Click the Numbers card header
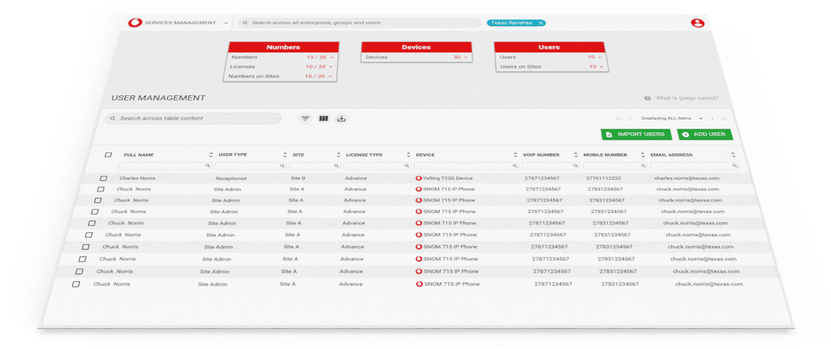This screenshot has width=831, height=349. [283, 47]
